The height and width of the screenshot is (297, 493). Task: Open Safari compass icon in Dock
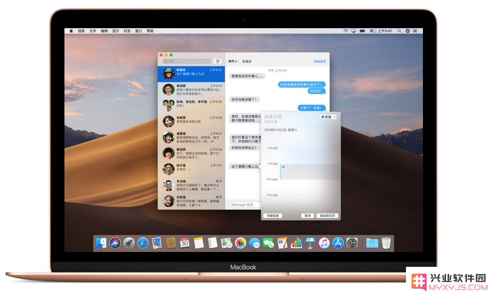point(143,243)
